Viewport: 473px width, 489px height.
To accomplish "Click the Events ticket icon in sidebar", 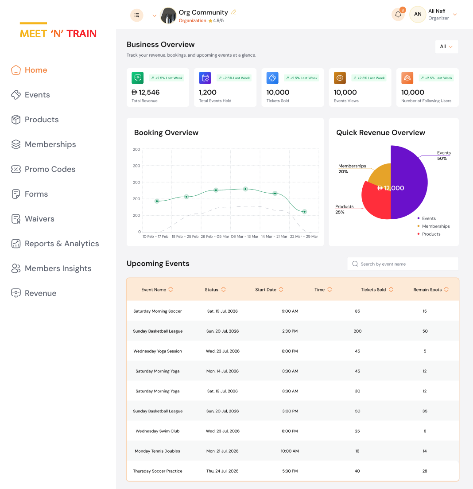I will click(x=16, y=95).
